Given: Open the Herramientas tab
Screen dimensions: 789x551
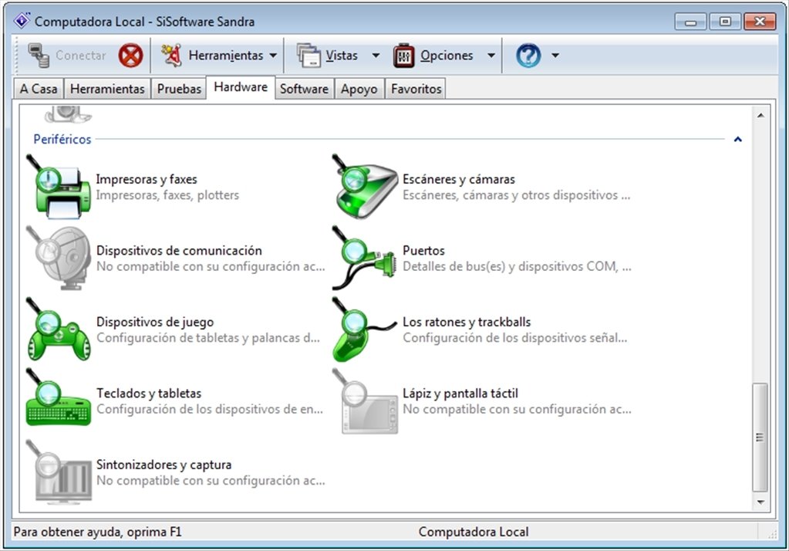Looking at the screenshot, I should click(x=107, y=89).
